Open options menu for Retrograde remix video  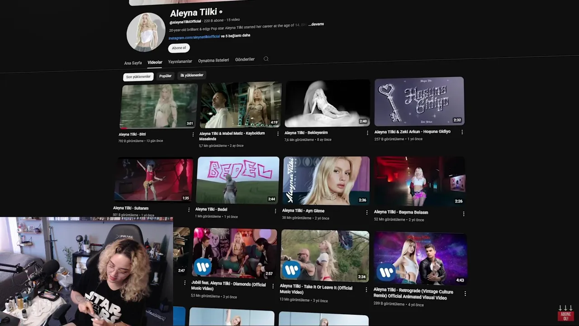(x=465, y=293)
